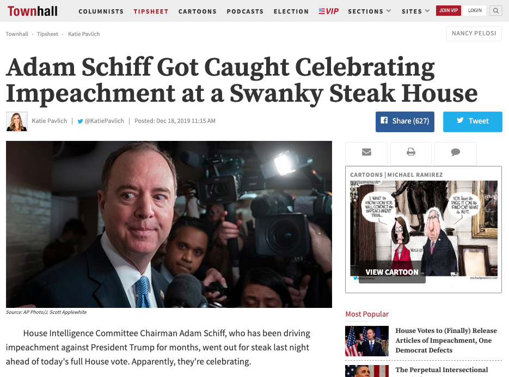The image size is (509, 377).
Task: Click the Townhall logo
Action: pos(32,10)
